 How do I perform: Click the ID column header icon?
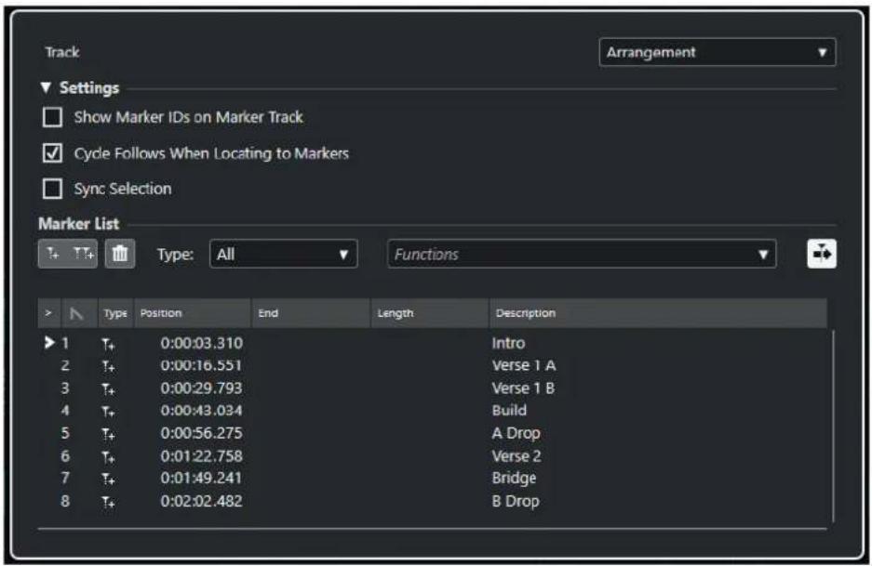coord(76,314)
